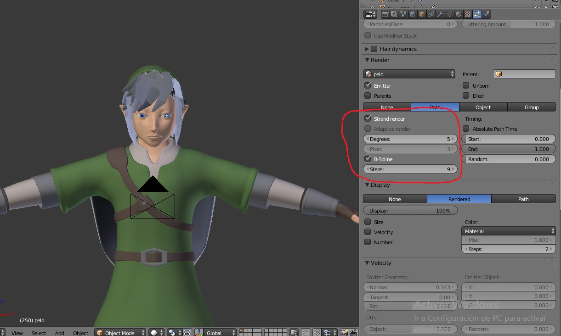Uncheck the Strand render checkbox
Image resolution: width=561 pixels, height=336 pixels.
368,118
